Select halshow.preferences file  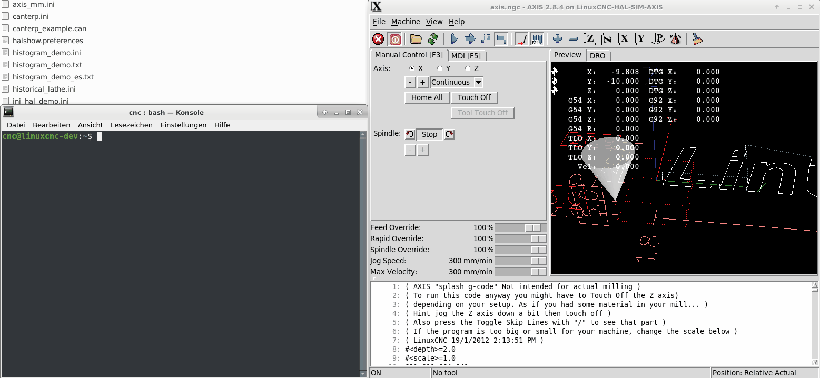point(48,41)
